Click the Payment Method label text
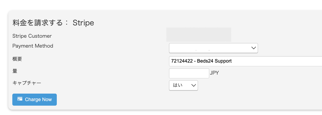The height and width of the screenshot is (115, 322). pos(33,46)
